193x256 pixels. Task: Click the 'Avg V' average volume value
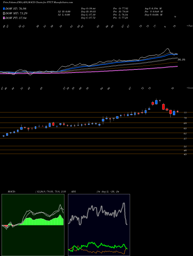tap(154, 9)
